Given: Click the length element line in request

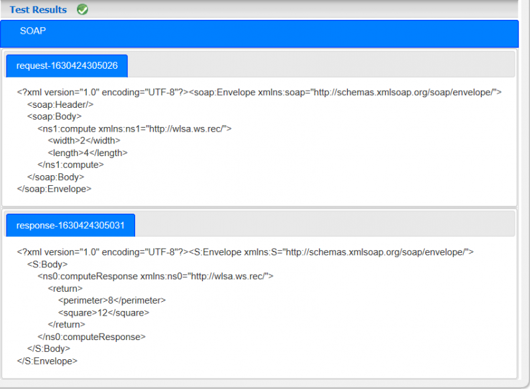Looking at the screenshot, I should pyautogui.click(x=87, y=153).
